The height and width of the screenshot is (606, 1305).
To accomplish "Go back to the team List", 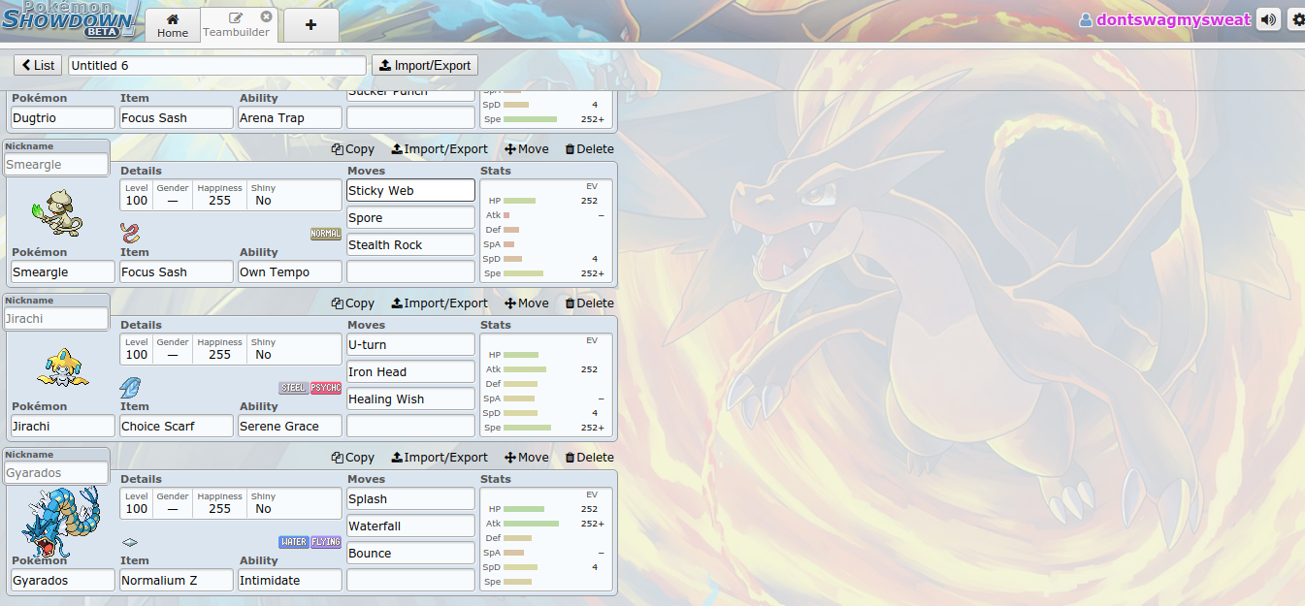I will (38, 65).
